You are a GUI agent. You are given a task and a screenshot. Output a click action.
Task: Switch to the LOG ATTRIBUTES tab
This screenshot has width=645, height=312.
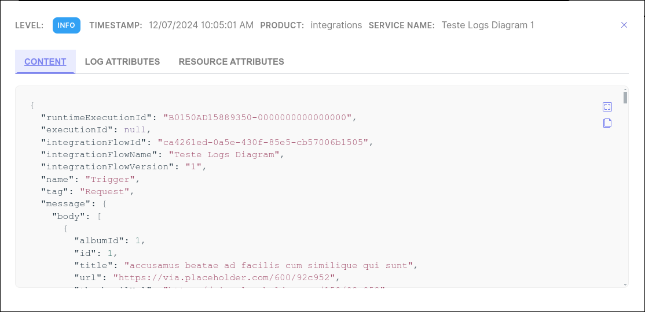[122, 61]
